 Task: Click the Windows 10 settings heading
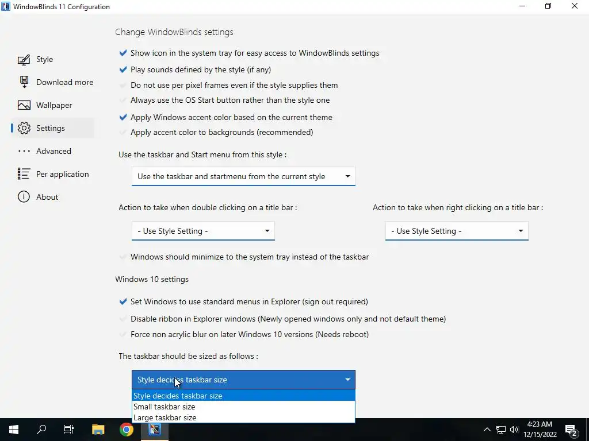(x=152, y=280)
